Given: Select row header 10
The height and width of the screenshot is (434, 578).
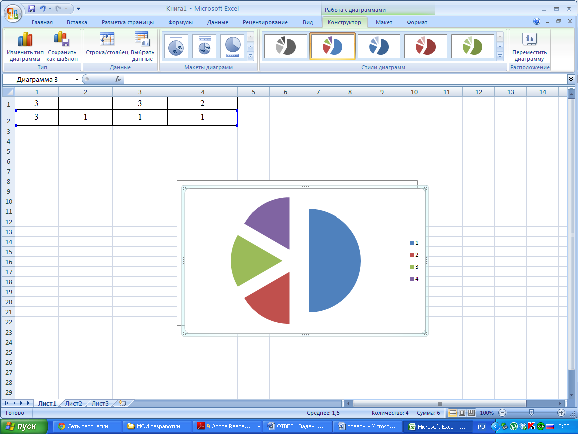Looking at the screenshot, I should point(9,201).
